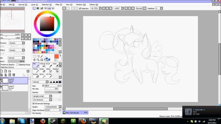Choose the hardest brush edge shape
221x124 pixels.
(60, 82)
